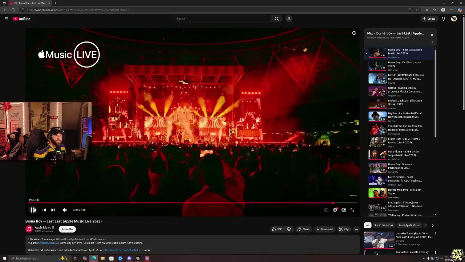465x262 pixels.
Task: Select Linkin Park / Jay-Z - Numb / Encore
Action: [400, 142]
